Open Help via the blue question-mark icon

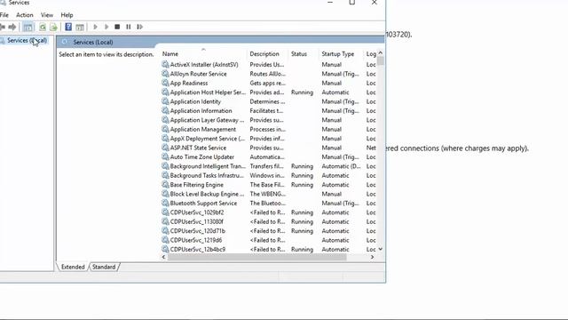[x=68, y=27]
